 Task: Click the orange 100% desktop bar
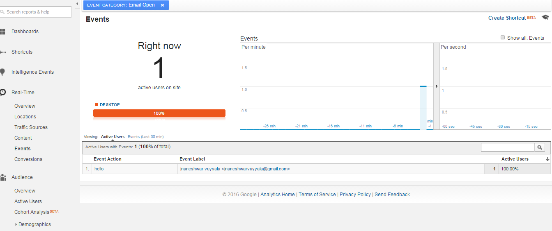coord(159,113)
